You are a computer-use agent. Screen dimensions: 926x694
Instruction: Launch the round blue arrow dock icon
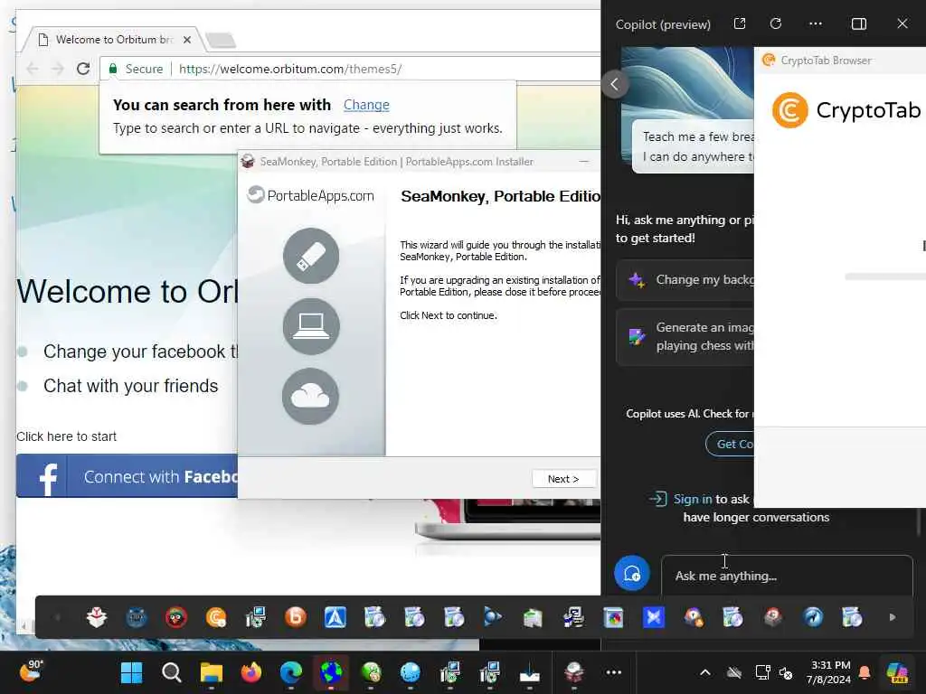click(x=813, y=617)
